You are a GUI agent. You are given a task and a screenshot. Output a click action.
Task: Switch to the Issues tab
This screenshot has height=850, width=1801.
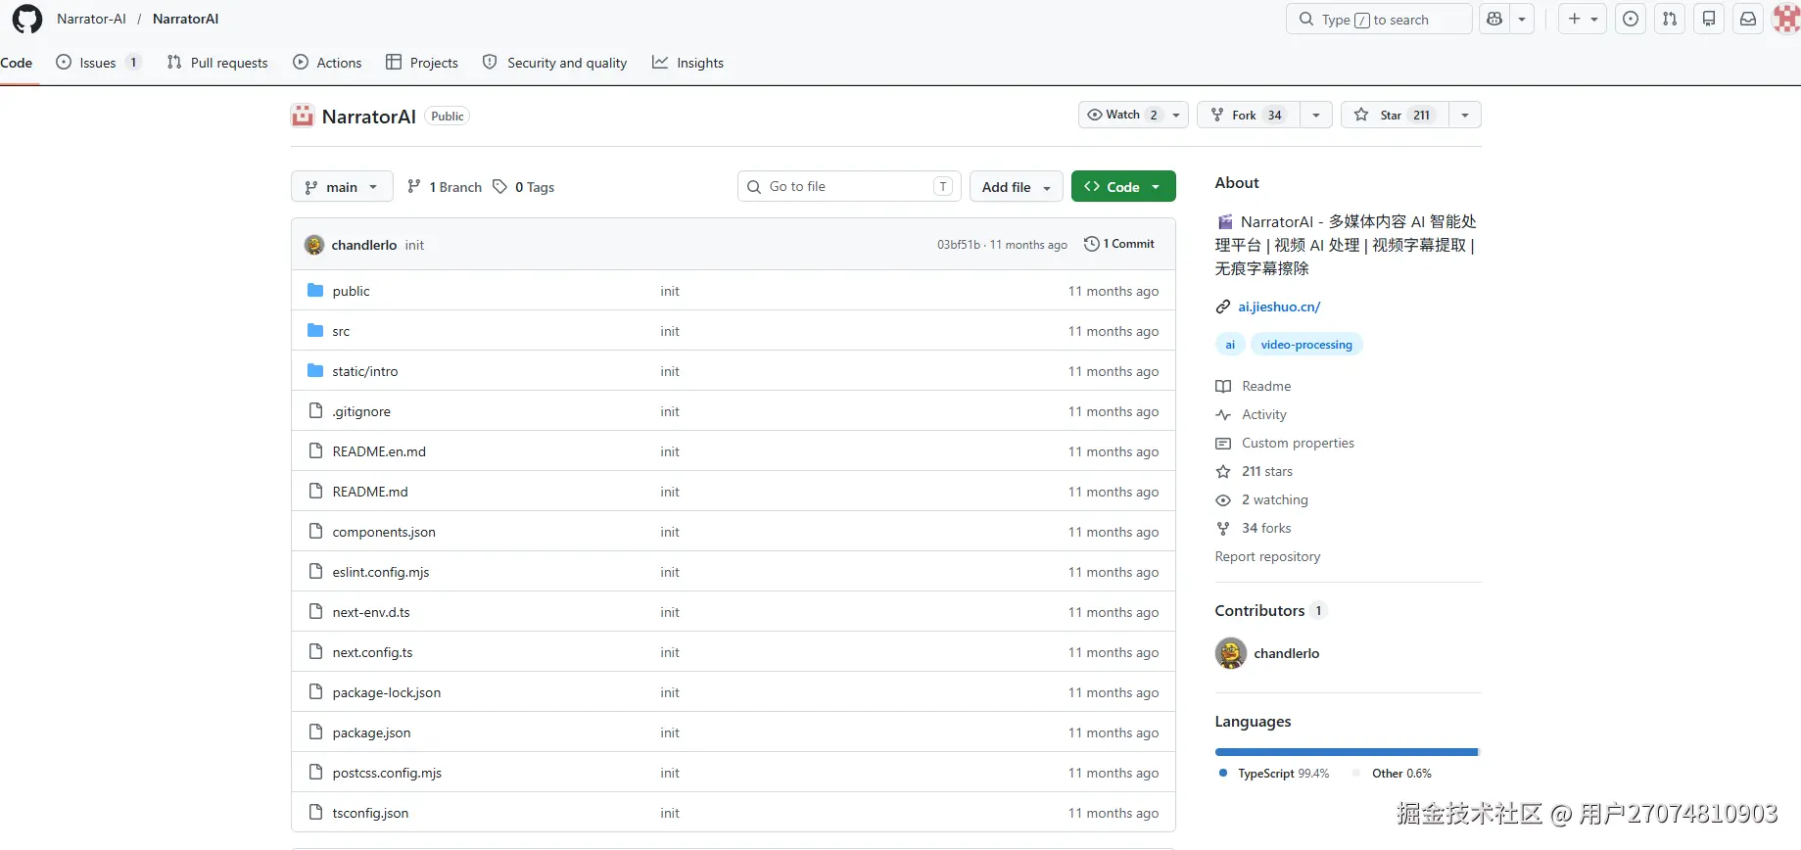(x=99, y=62)
